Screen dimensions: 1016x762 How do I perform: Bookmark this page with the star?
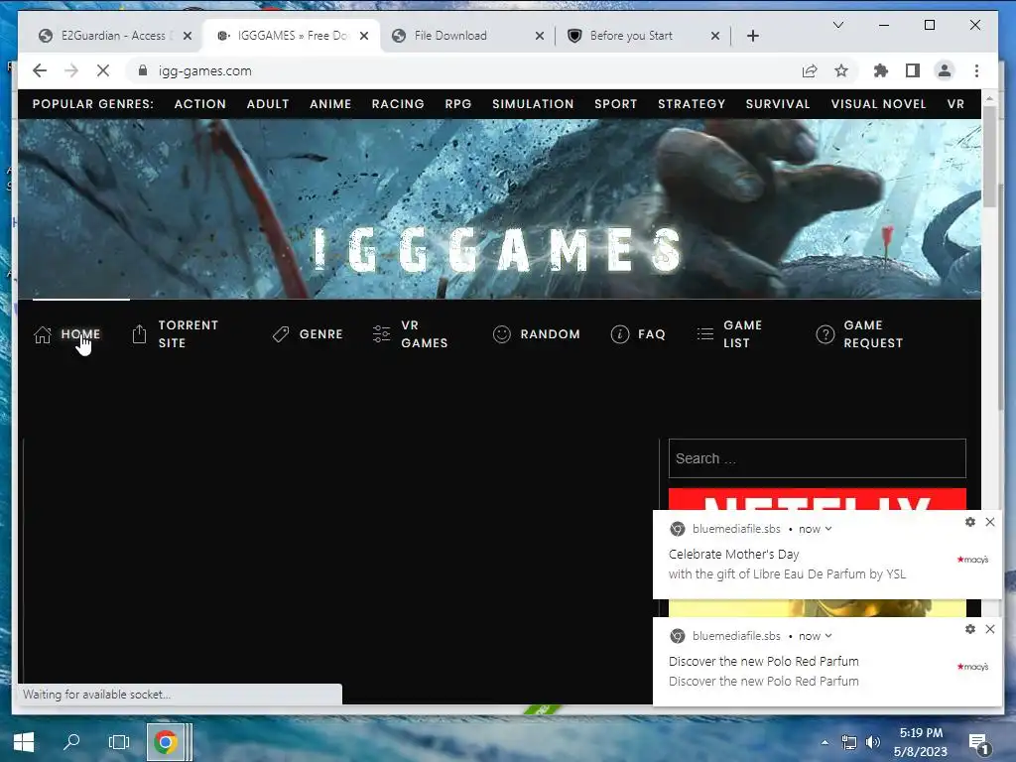841,70
